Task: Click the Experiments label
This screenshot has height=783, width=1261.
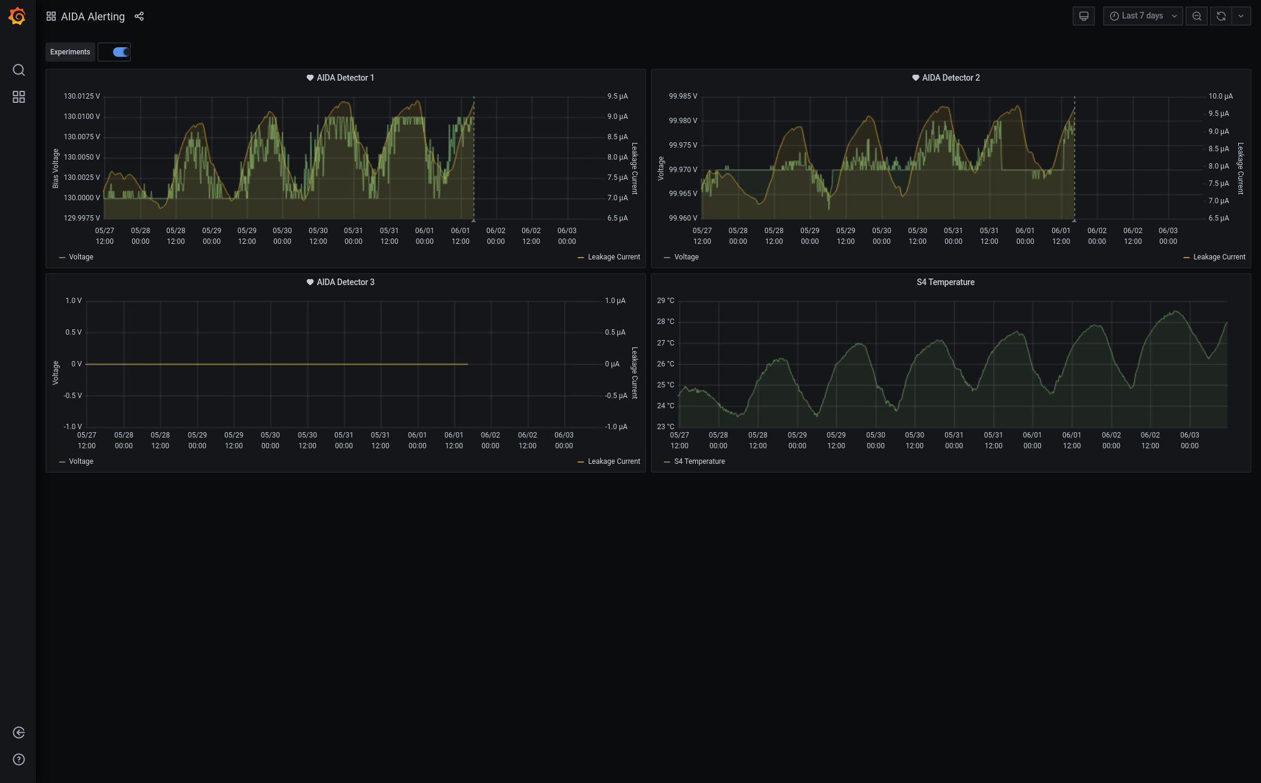Action: pos(70,52)
